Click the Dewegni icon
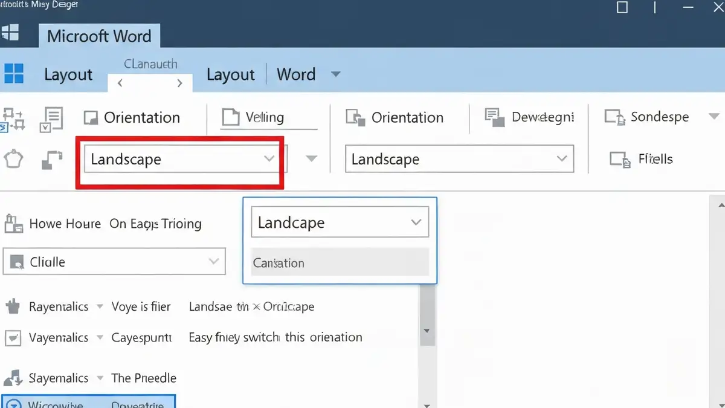 tap(495, 117)
